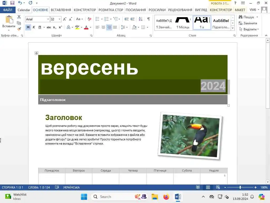Open the ПОСИЛАННЯ tab
The image size is (270, 203).
136,10
